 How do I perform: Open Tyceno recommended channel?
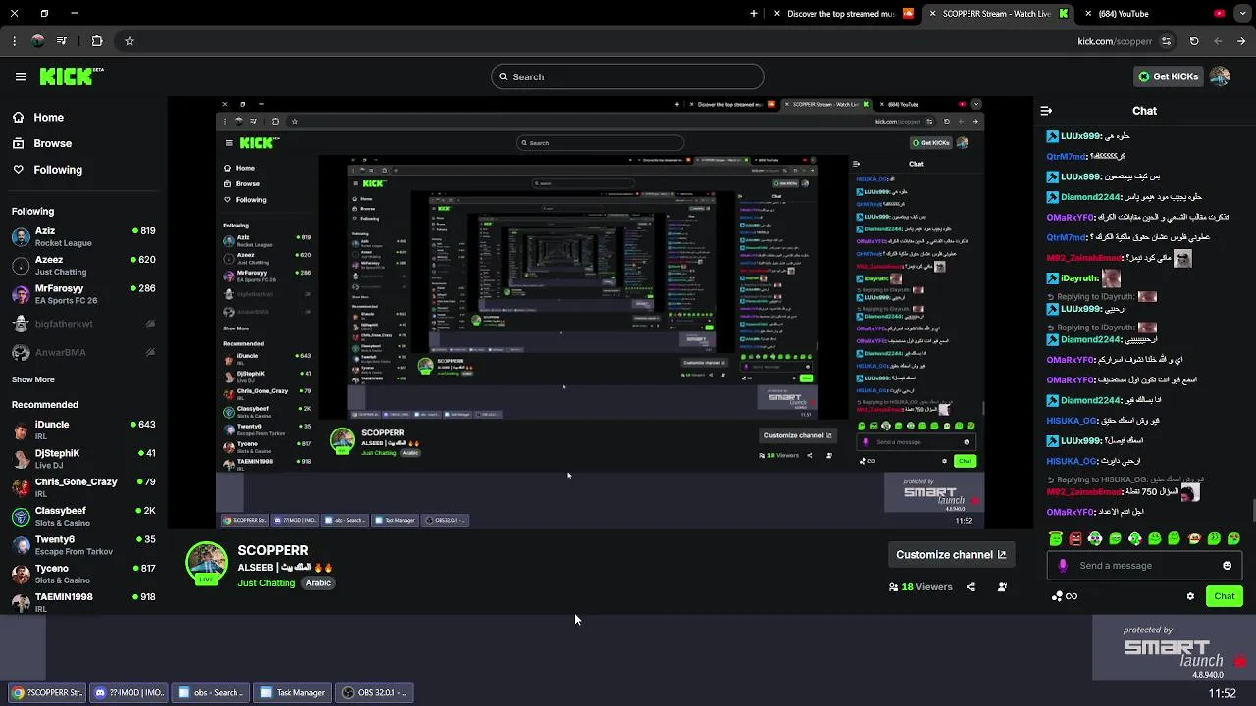pyautogui.click(x=83, y=574)
